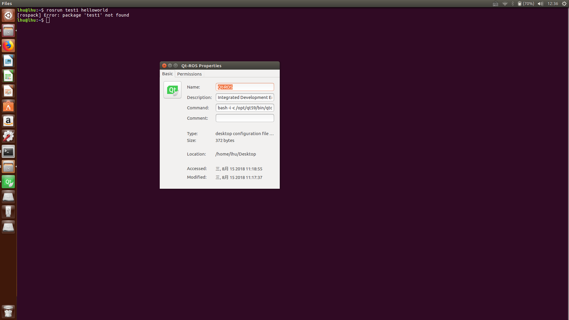Screen dimensions: 569x320
Task: Minimize the Qt-ROS Properties window
Action: [170, 65]
